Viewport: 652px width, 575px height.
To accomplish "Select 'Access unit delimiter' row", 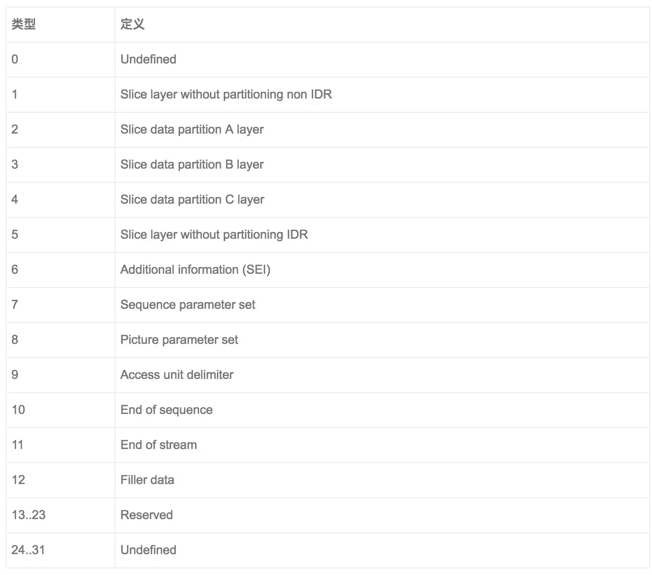I will (328, 375).
